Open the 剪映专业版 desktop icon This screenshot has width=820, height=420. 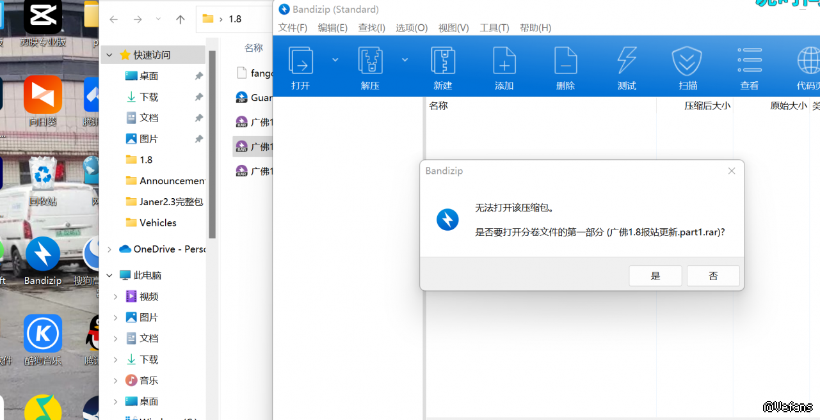[43, 17]
